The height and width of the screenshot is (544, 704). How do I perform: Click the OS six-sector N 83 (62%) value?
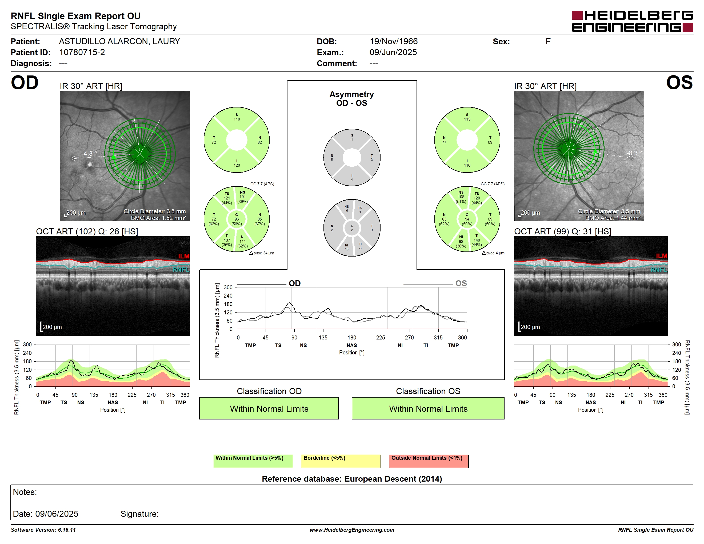444,219
